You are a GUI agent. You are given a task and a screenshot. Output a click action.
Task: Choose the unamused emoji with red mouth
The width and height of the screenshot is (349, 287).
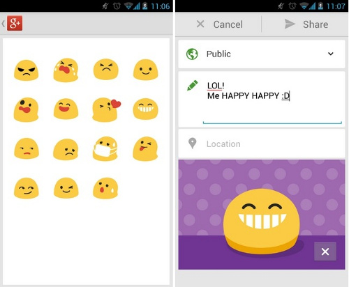point(27,148)
